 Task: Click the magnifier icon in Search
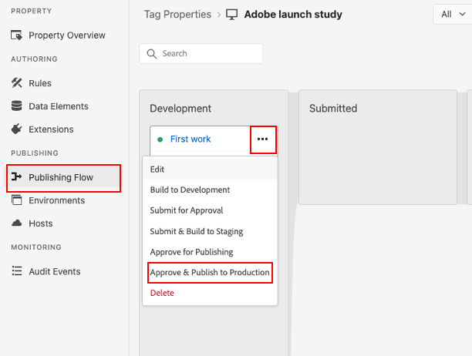click(152, 54)
